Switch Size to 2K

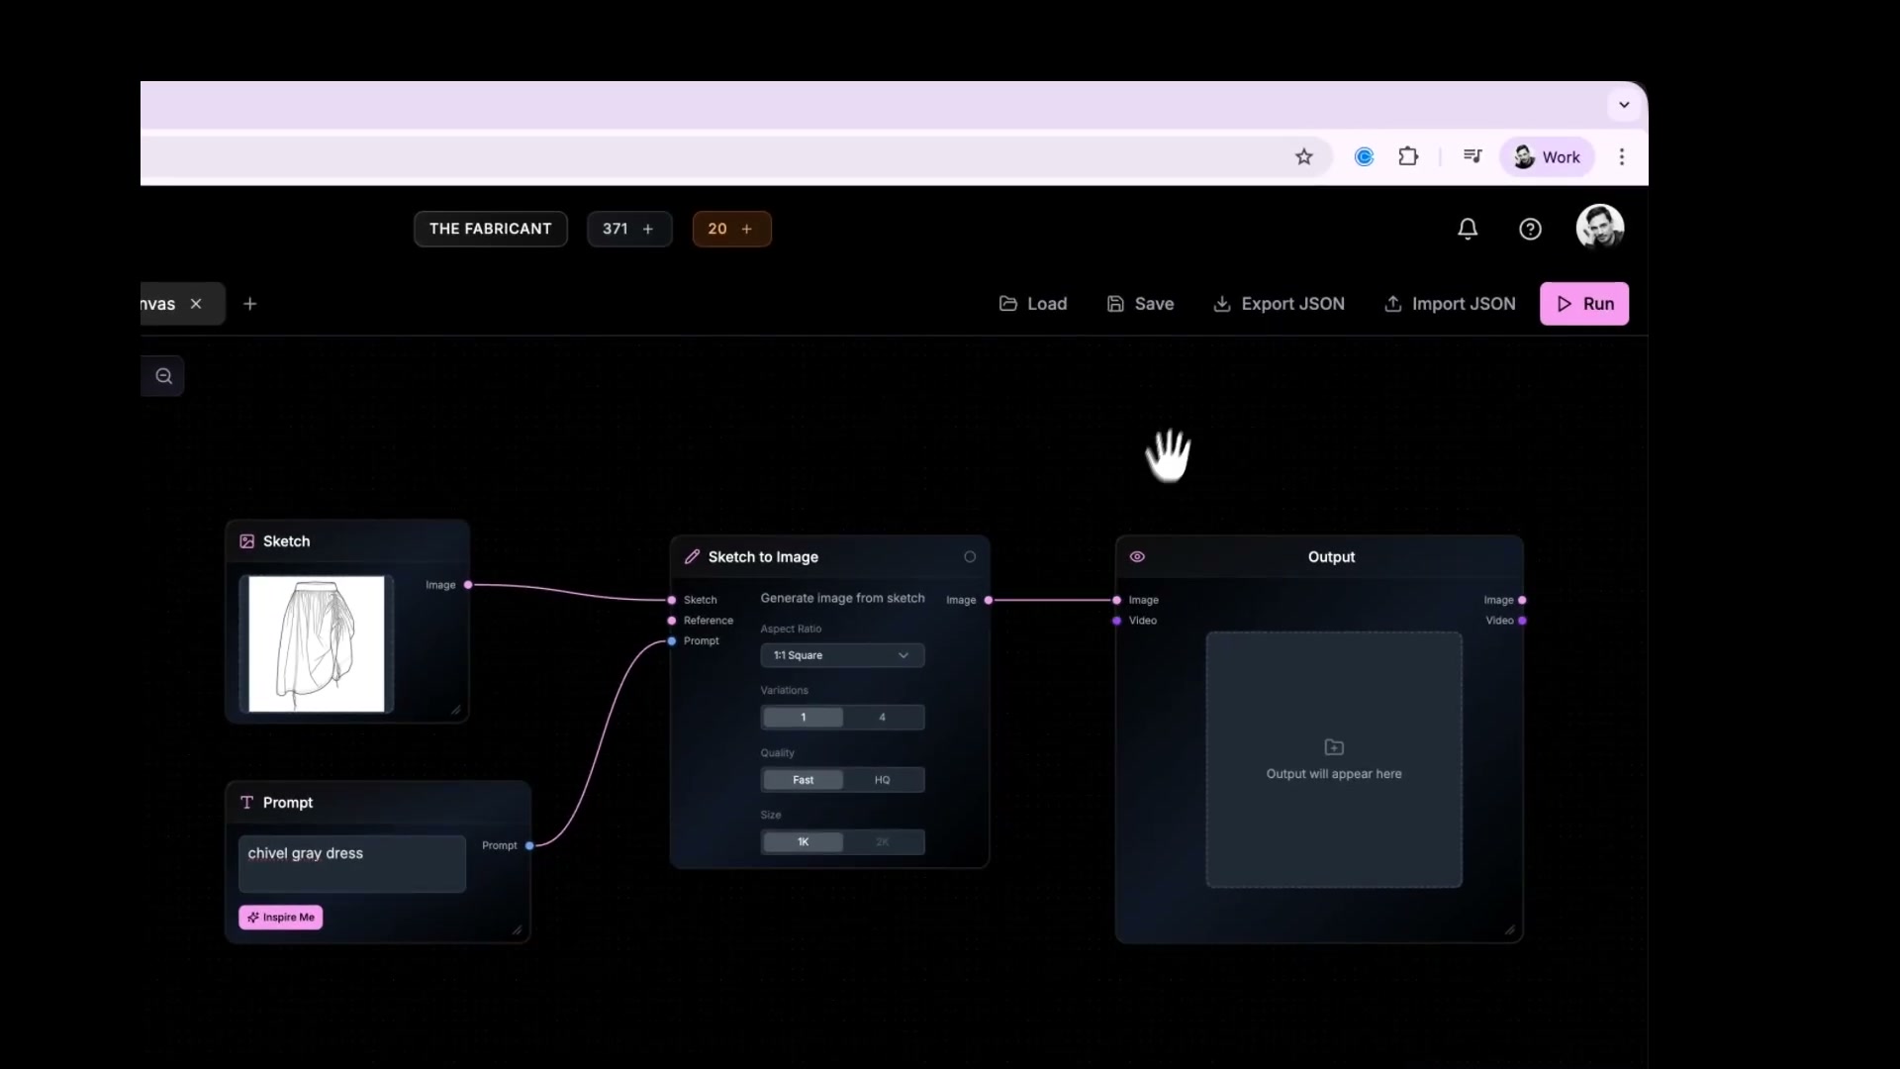(884, 841)
